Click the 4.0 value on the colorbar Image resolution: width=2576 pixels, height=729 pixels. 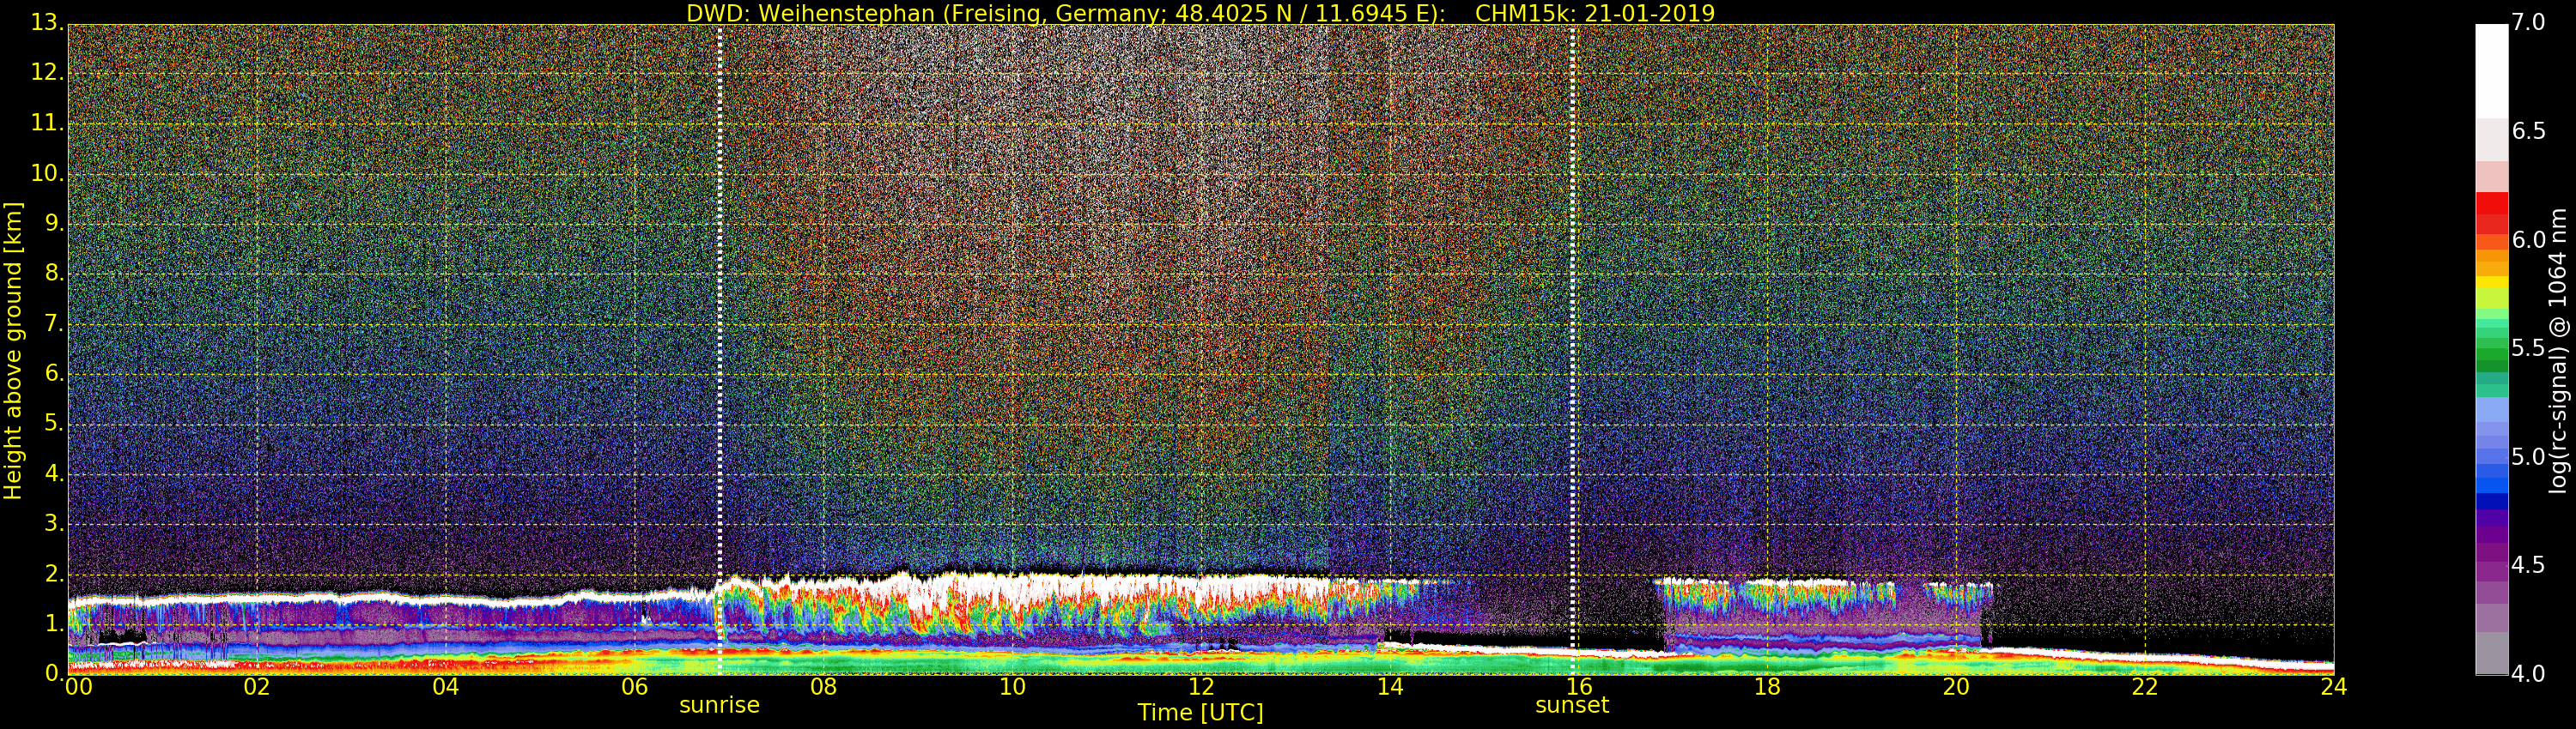pyautogui.click(x=2529, y=674)
